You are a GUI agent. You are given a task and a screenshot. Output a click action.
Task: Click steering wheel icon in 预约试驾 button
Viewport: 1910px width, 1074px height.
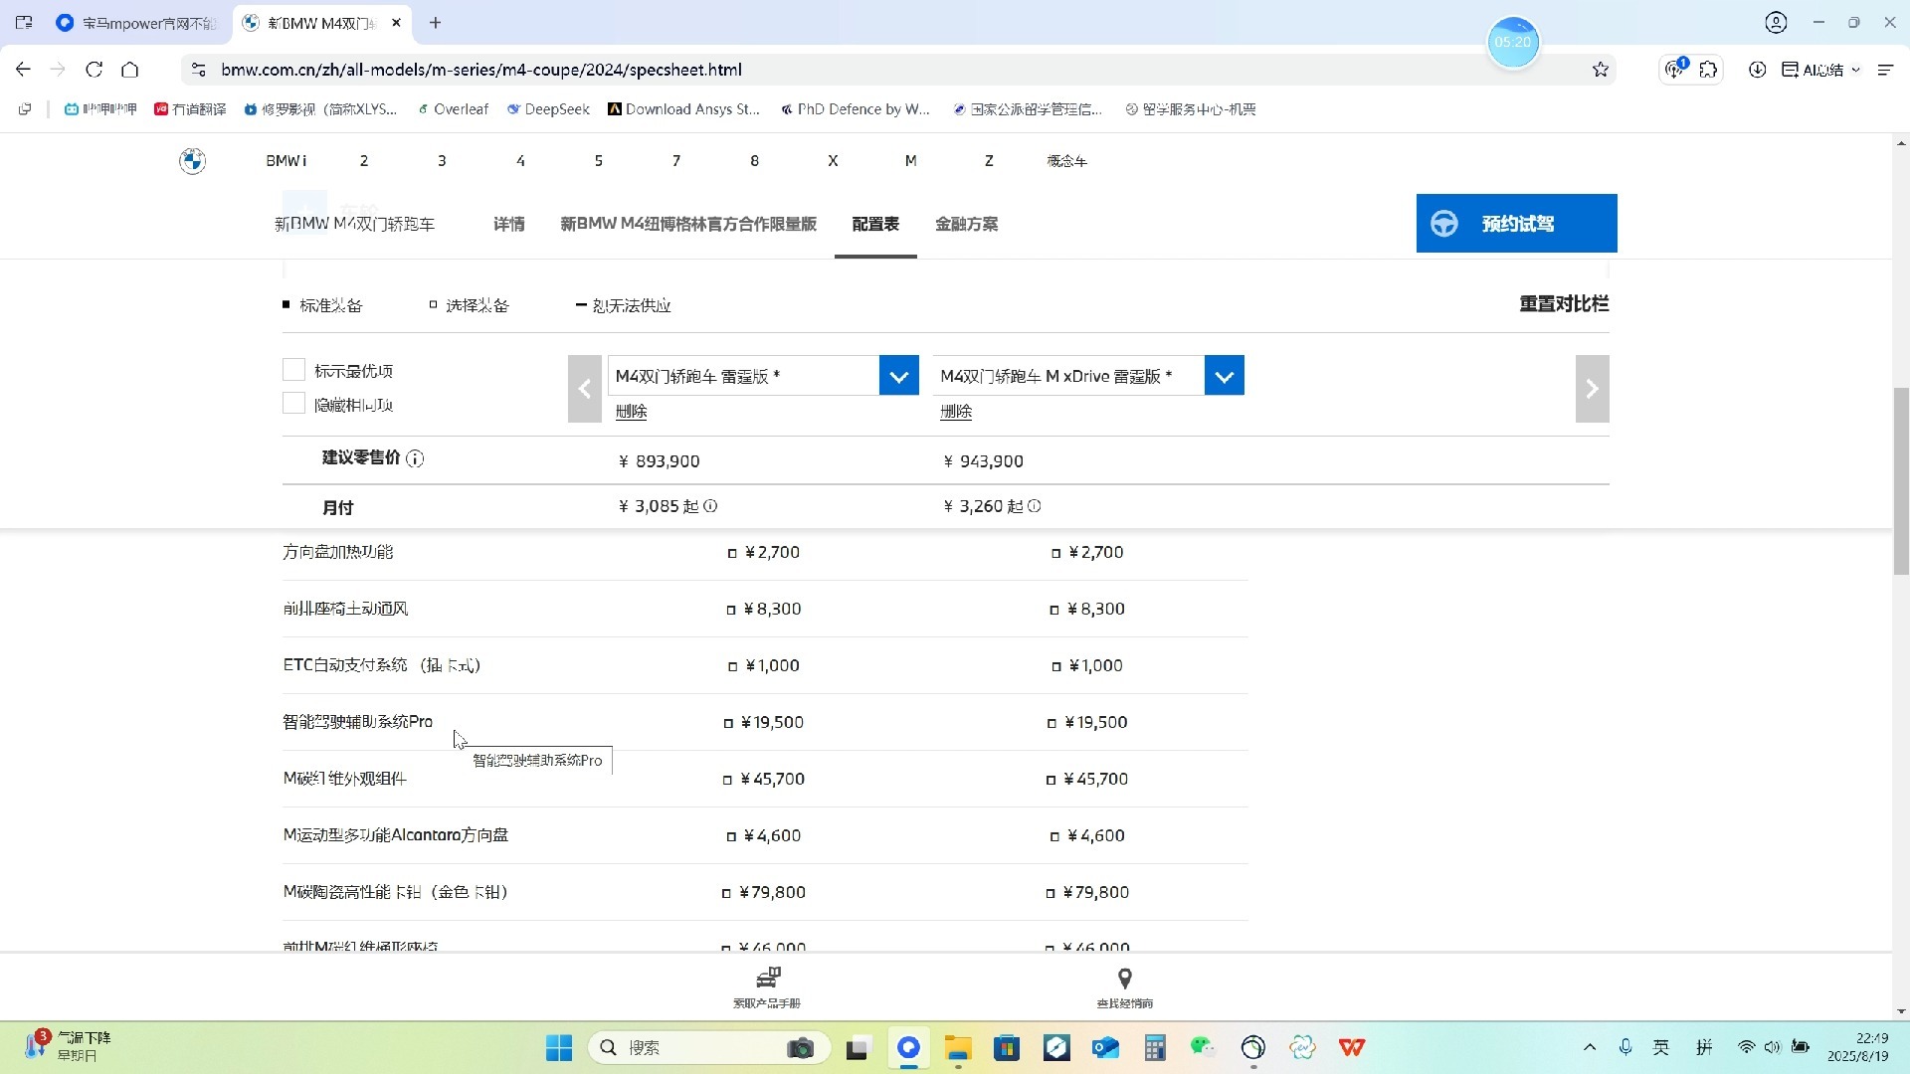[1444, 224]
